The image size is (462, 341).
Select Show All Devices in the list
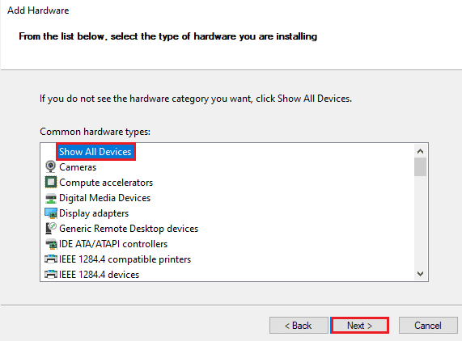click(95, 152)
